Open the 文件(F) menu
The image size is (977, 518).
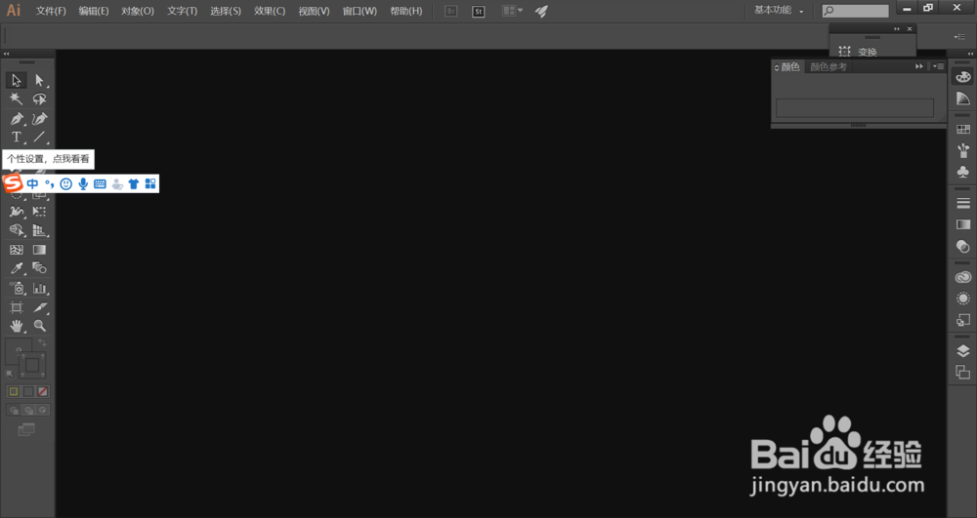coord(51,11)
